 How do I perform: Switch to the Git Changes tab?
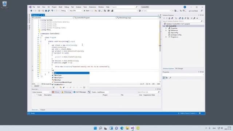pyautogui.click(x=179, y=69)
